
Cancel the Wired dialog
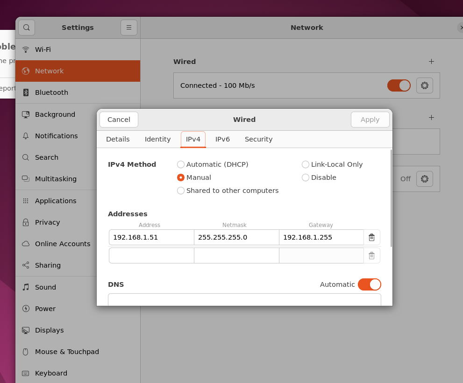(119, 120)
